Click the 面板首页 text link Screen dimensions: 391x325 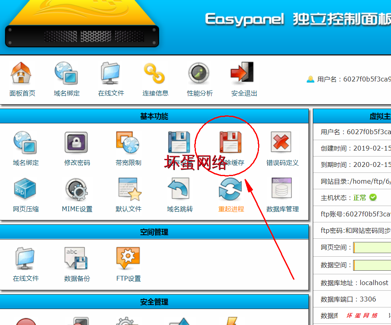(22, 93)
